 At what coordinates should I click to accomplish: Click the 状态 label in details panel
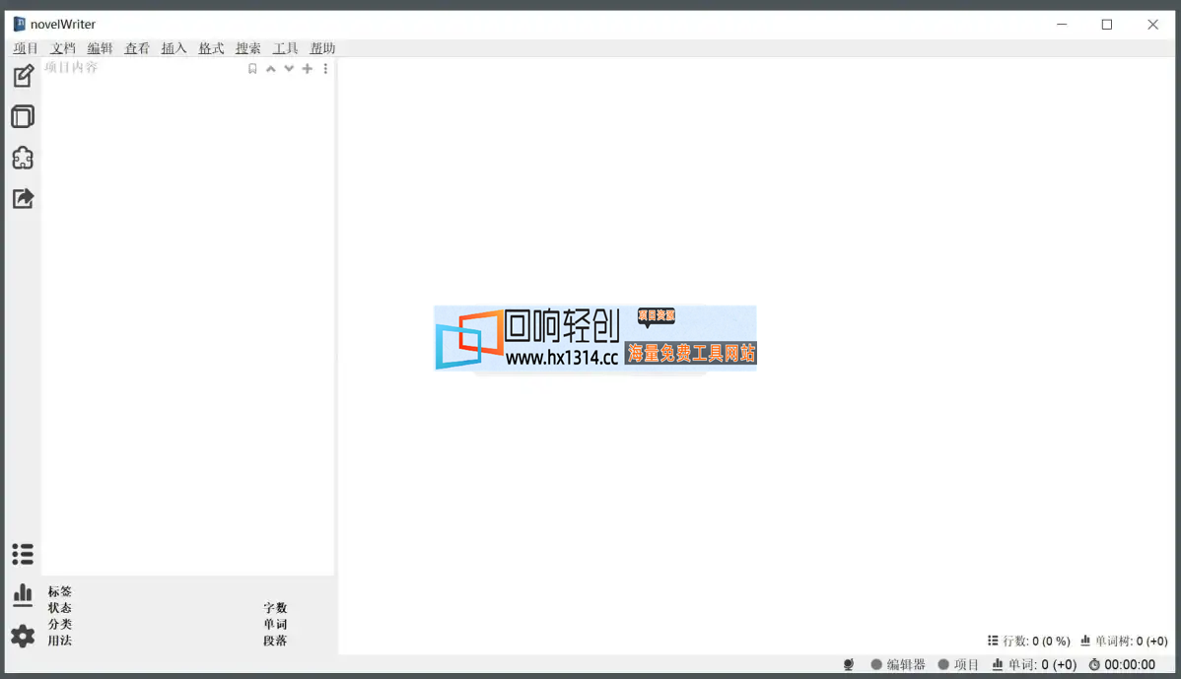(x=60, y=607)
